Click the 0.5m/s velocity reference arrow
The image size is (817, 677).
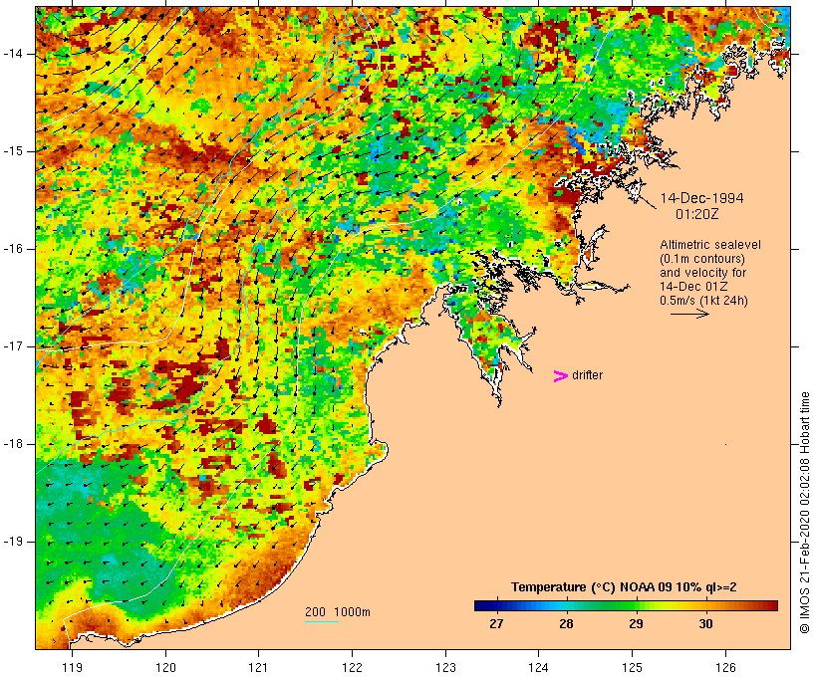(x=689, y=314)
